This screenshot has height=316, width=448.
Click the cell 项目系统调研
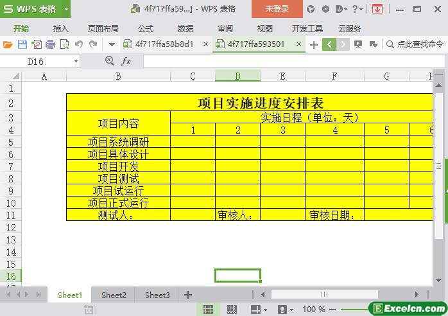(118, 142)
